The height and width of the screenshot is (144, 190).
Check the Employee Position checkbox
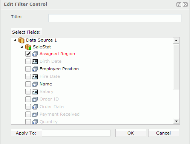tap(28, 69)
